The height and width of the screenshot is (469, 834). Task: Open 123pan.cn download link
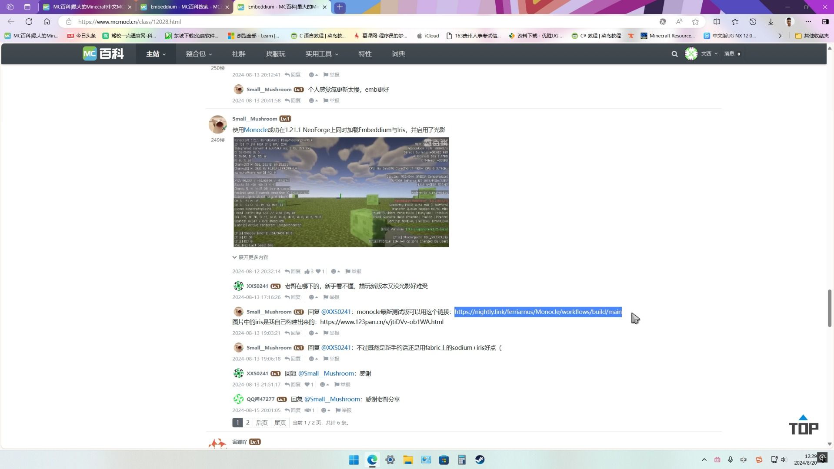[x=382, y=322]
